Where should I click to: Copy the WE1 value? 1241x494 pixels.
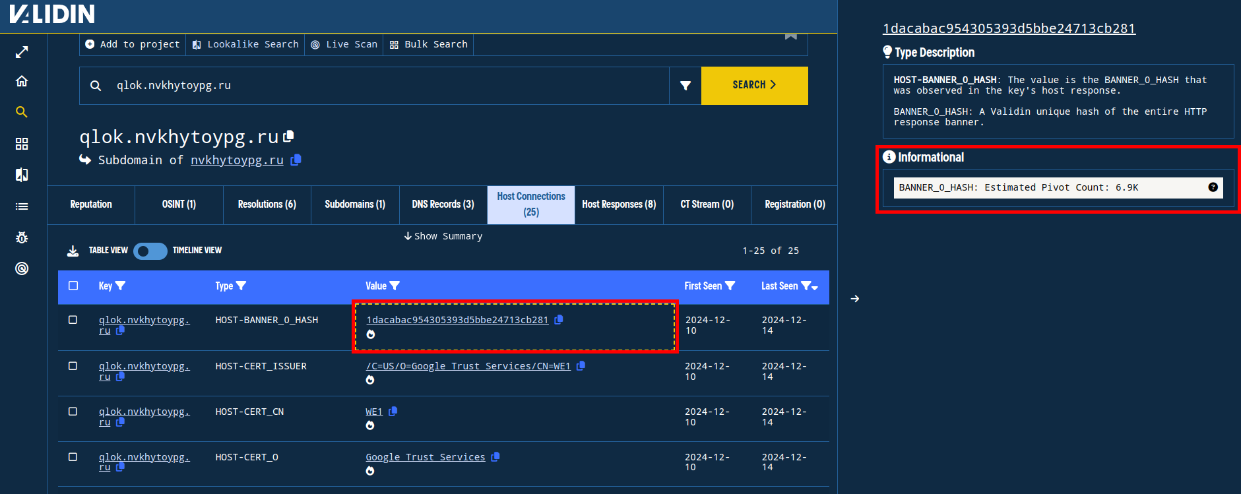coord(393,411)
